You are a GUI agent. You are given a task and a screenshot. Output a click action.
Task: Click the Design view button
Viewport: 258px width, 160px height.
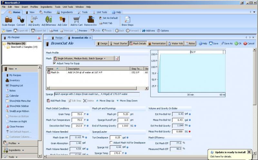coord(102,44)
